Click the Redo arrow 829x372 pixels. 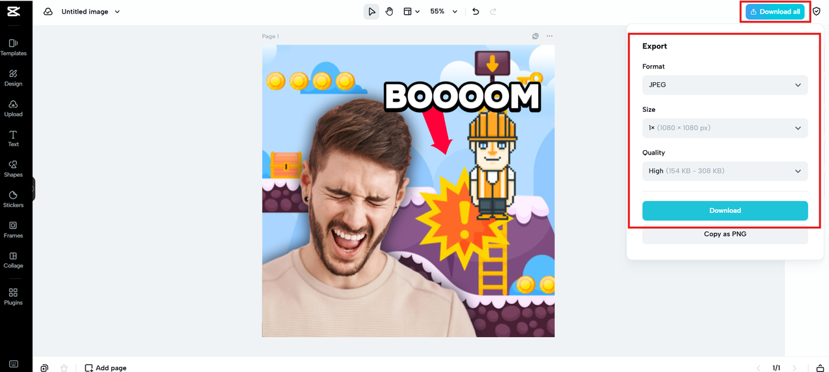[x=493, y=12]
